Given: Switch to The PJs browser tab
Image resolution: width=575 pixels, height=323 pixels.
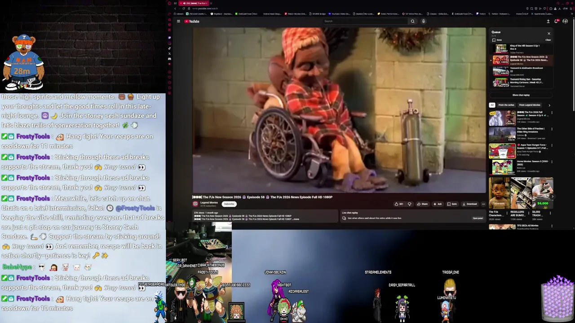Looking at the screenshot, I should 193,3.
